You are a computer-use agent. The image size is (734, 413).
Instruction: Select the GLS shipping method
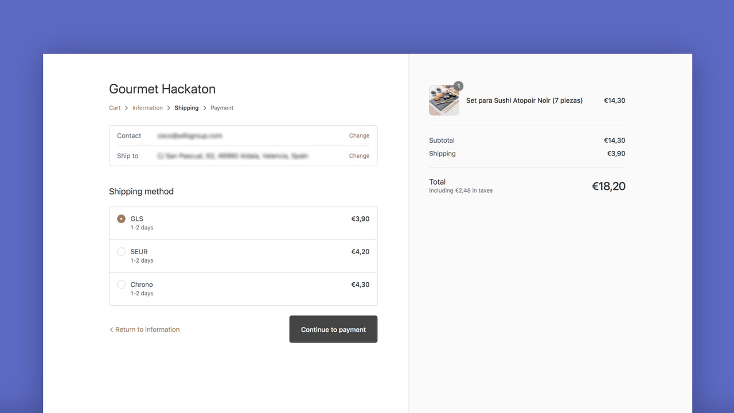121,219
